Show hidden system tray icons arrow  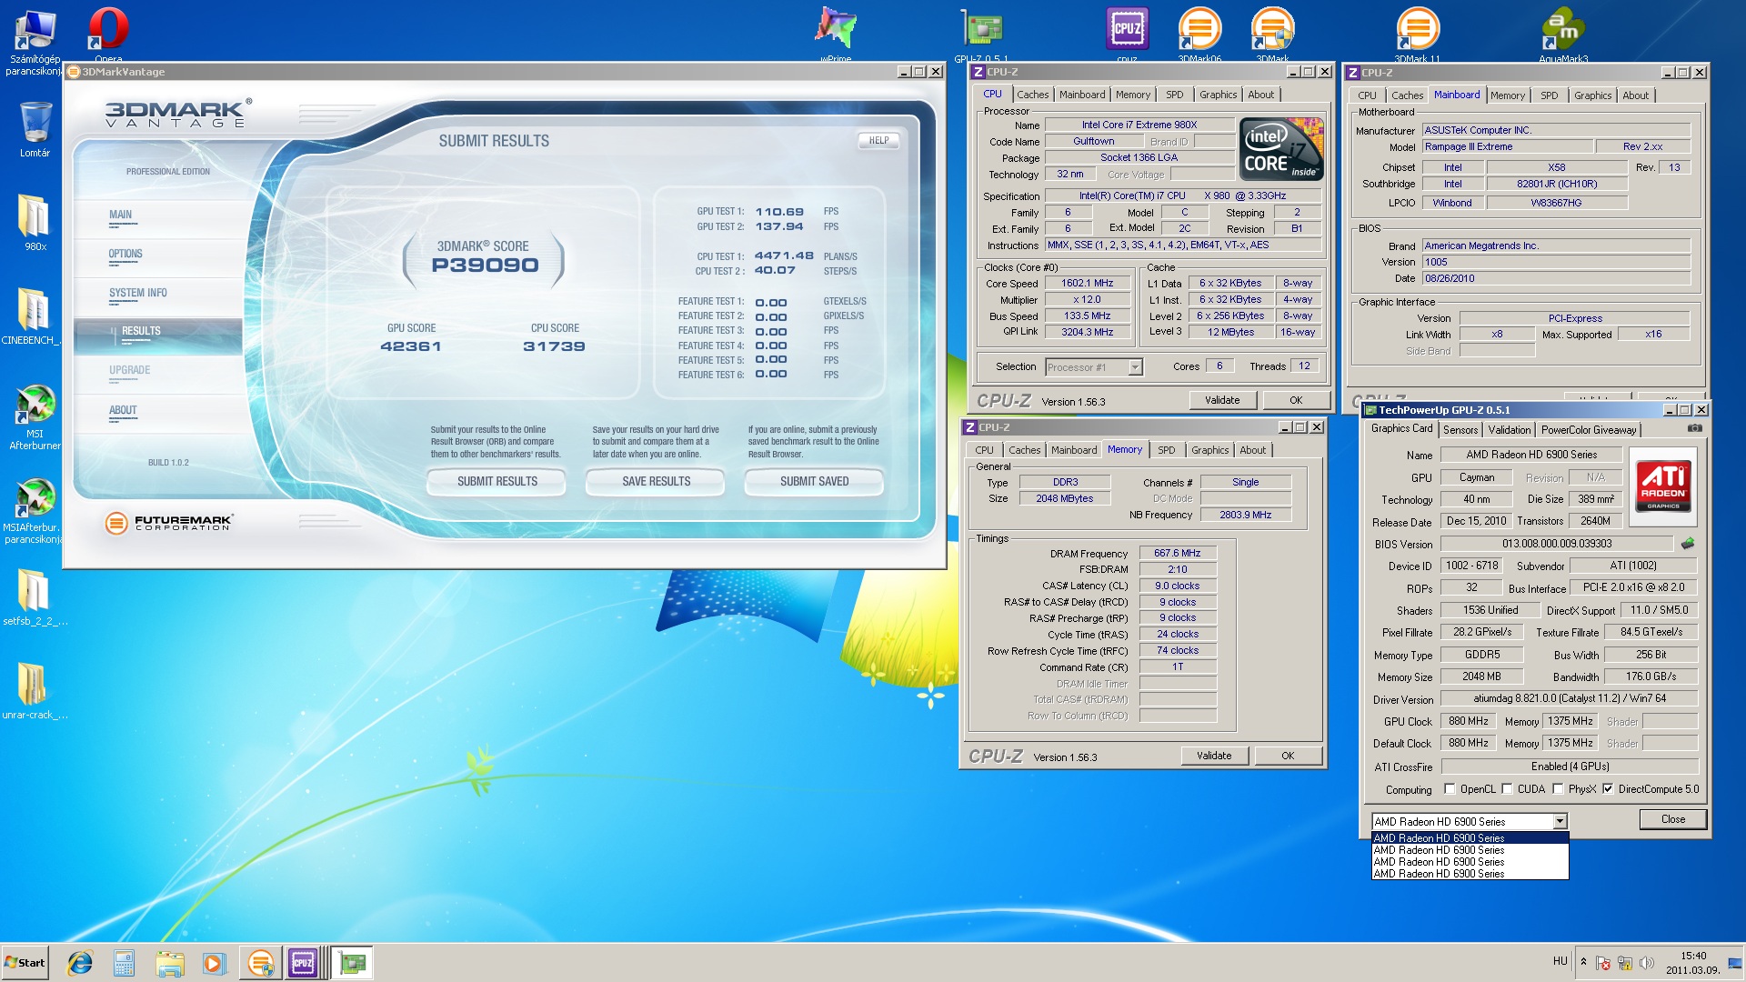click(x=1583, y=962)
